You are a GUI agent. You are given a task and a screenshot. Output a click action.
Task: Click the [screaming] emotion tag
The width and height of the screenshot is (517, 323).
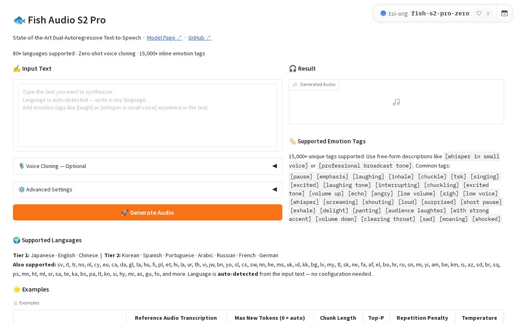click(x=340, y=202)
